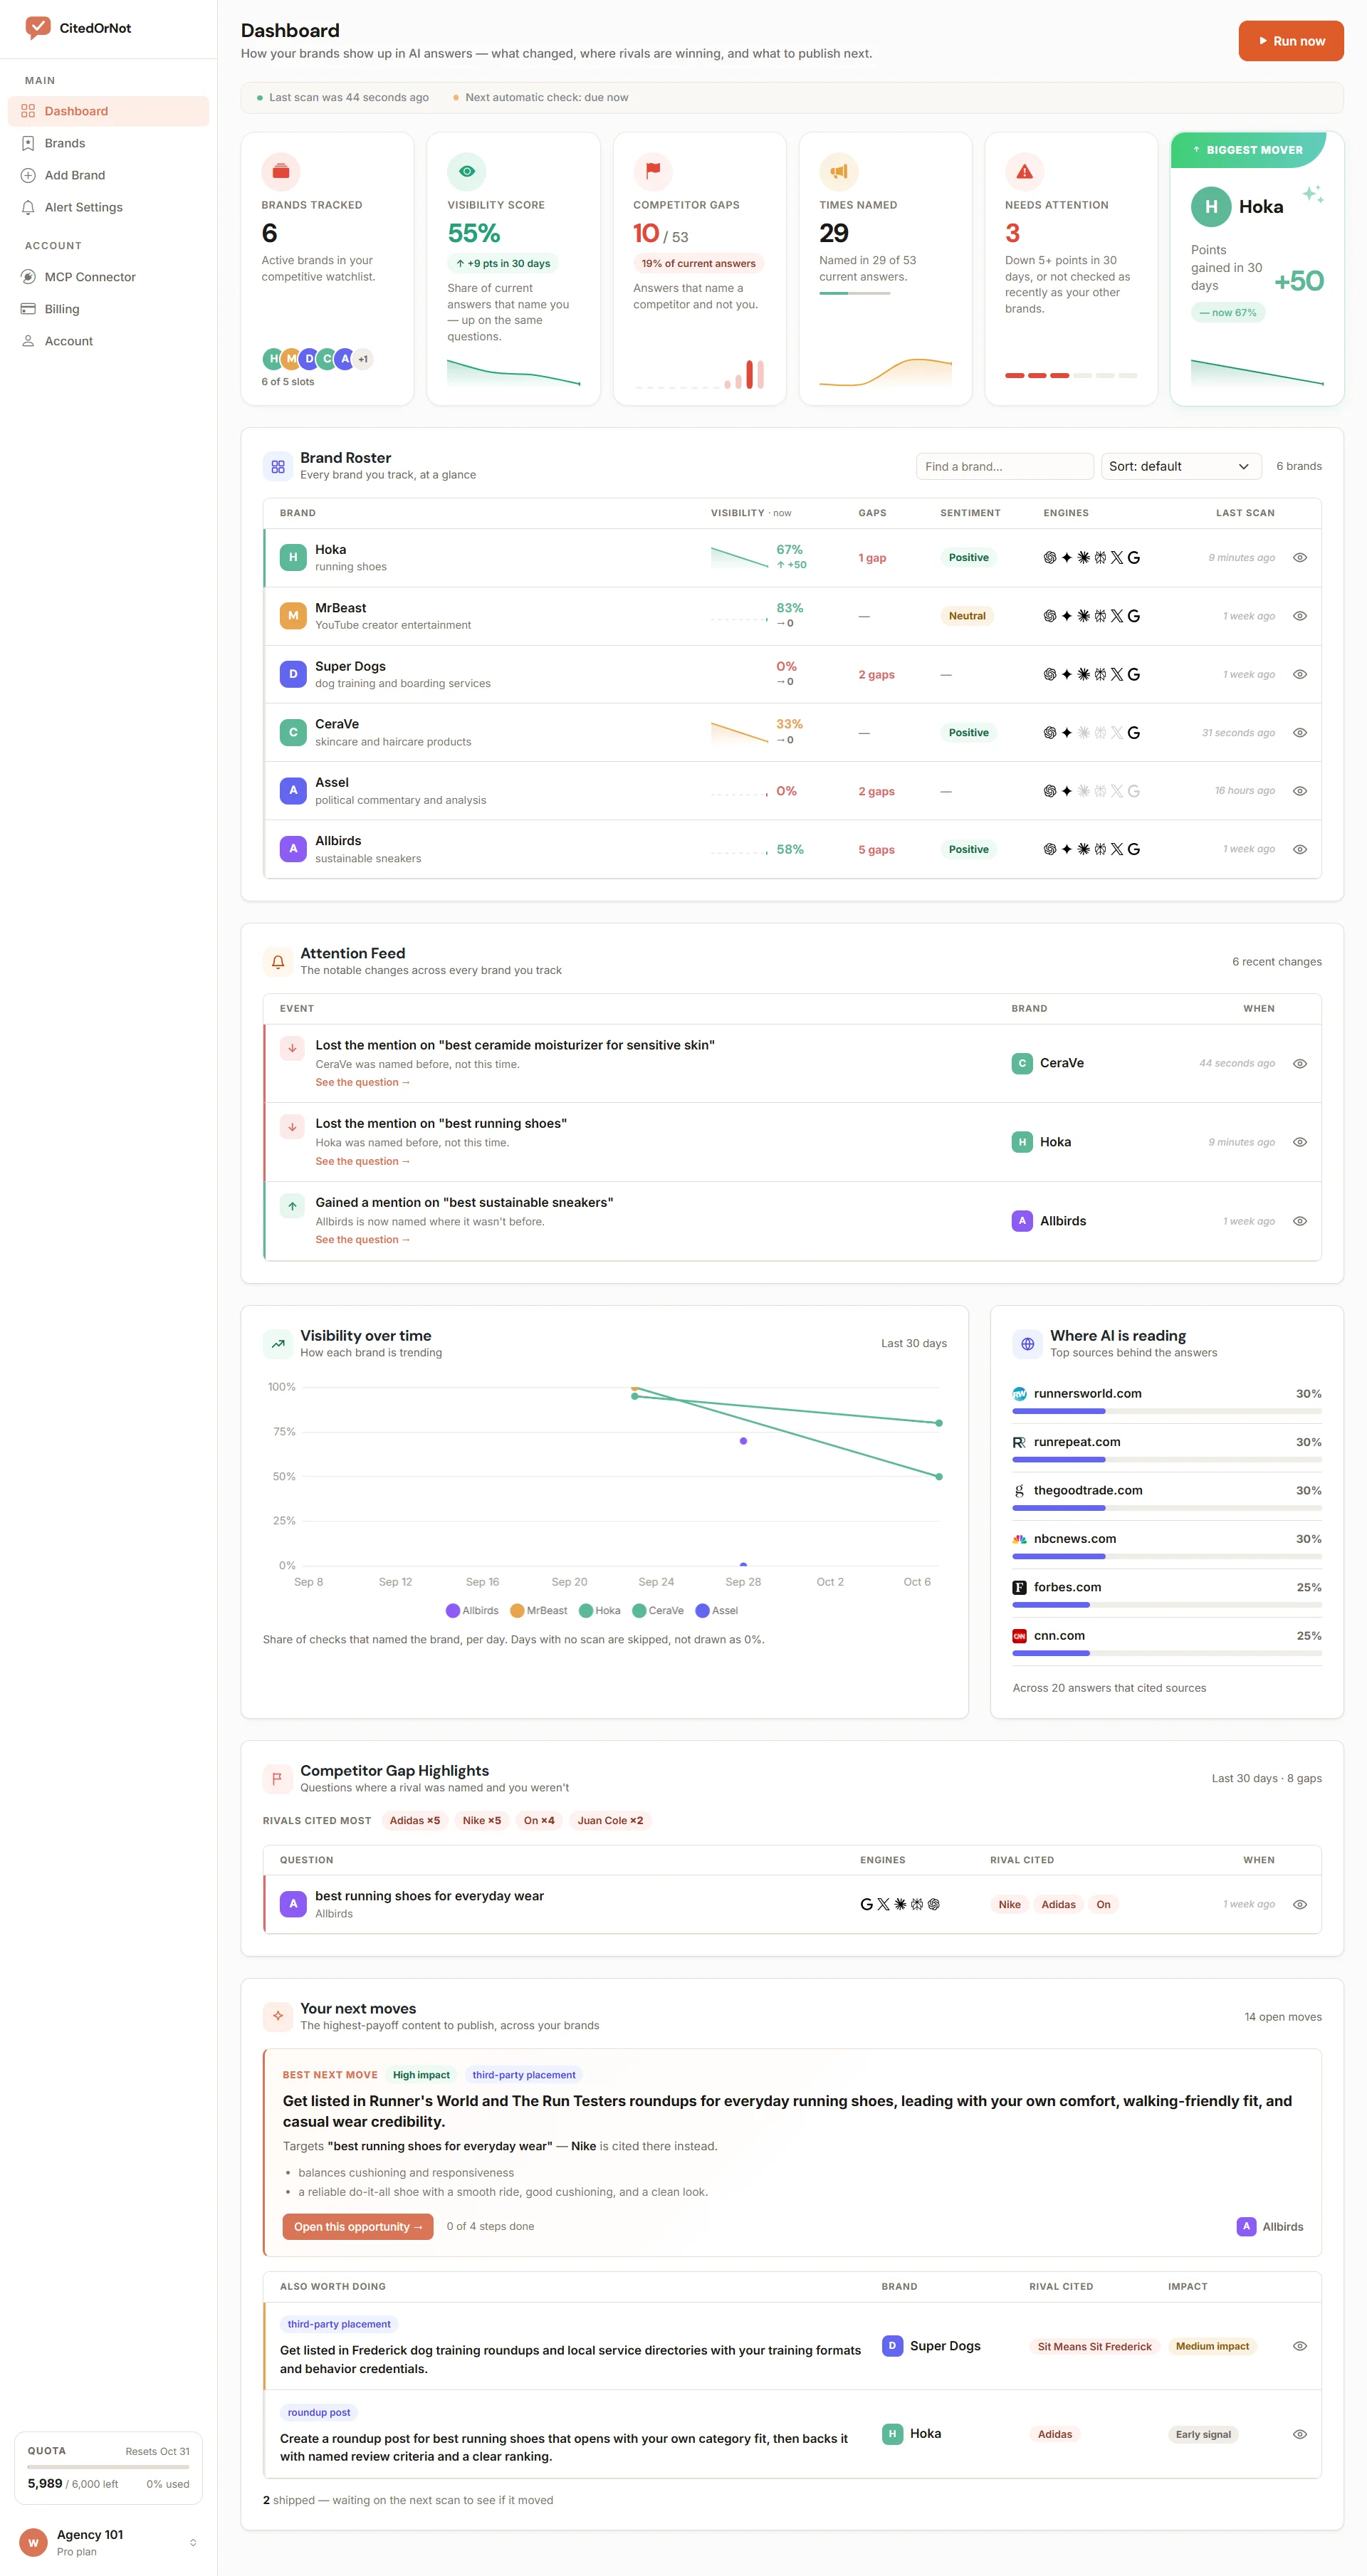Viewport: 1367px width, 2576px height.
Task: Click the "5 gaps" value for Allbirds
Action: point(876,850)
